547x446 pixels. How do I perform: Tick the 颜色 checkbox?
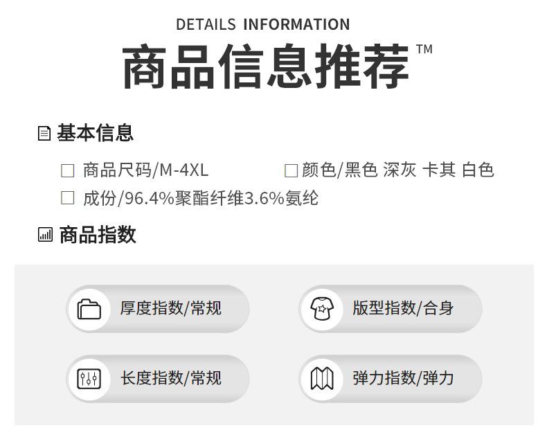pyautogui.click(x=291, y=170)
